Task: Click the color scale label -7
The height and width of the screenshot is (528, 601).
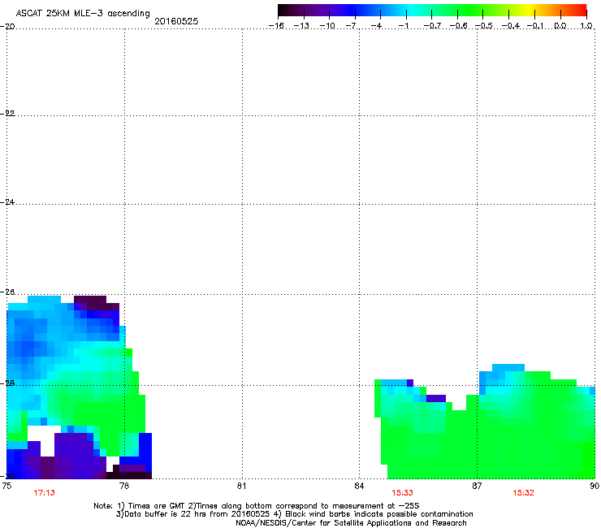Action: point(352,26)
